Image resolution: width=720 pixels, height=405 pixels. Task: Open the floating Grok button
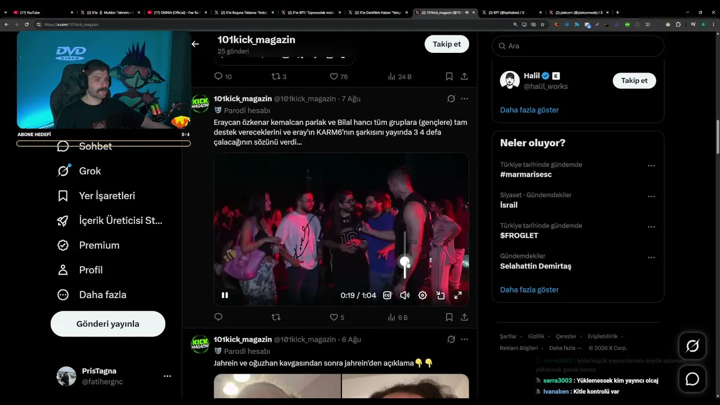692,346
